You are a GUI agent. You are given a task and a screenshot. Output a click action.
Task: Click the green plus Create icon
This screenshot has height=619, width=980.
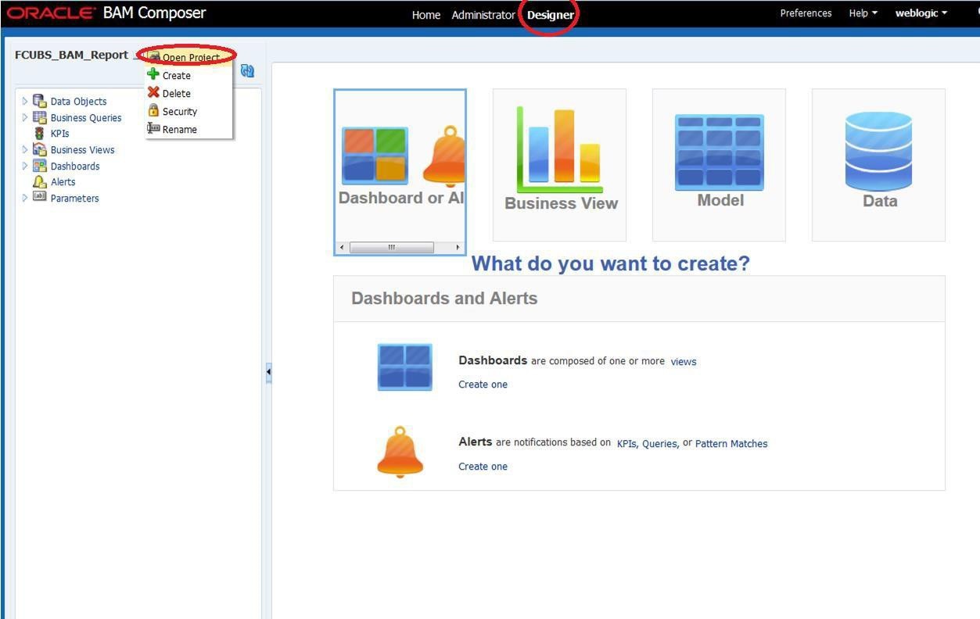153,75
